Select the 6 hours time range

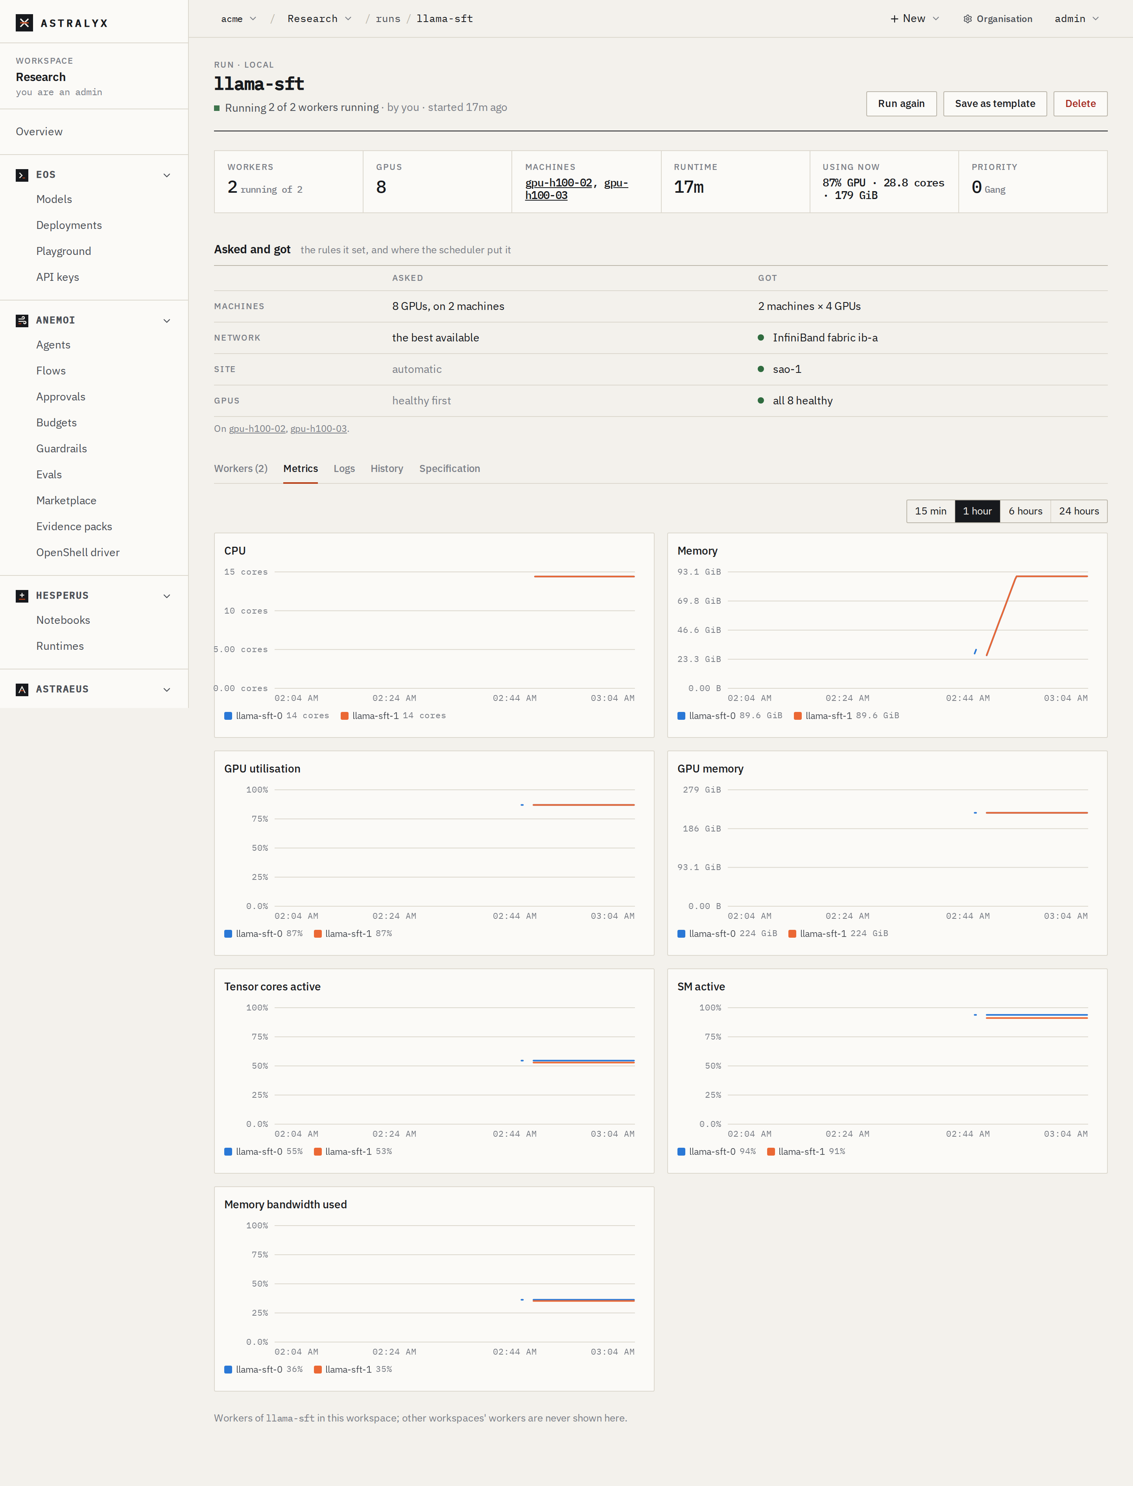[x=1025, y=511]
